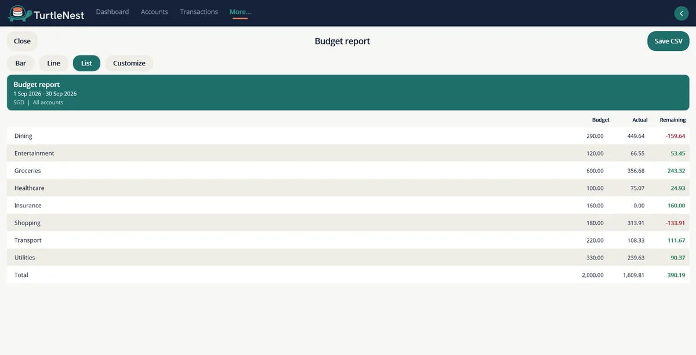Screen dimensions: 696x355
Task: Click the Budget column header
Action: tap(600, 120)
